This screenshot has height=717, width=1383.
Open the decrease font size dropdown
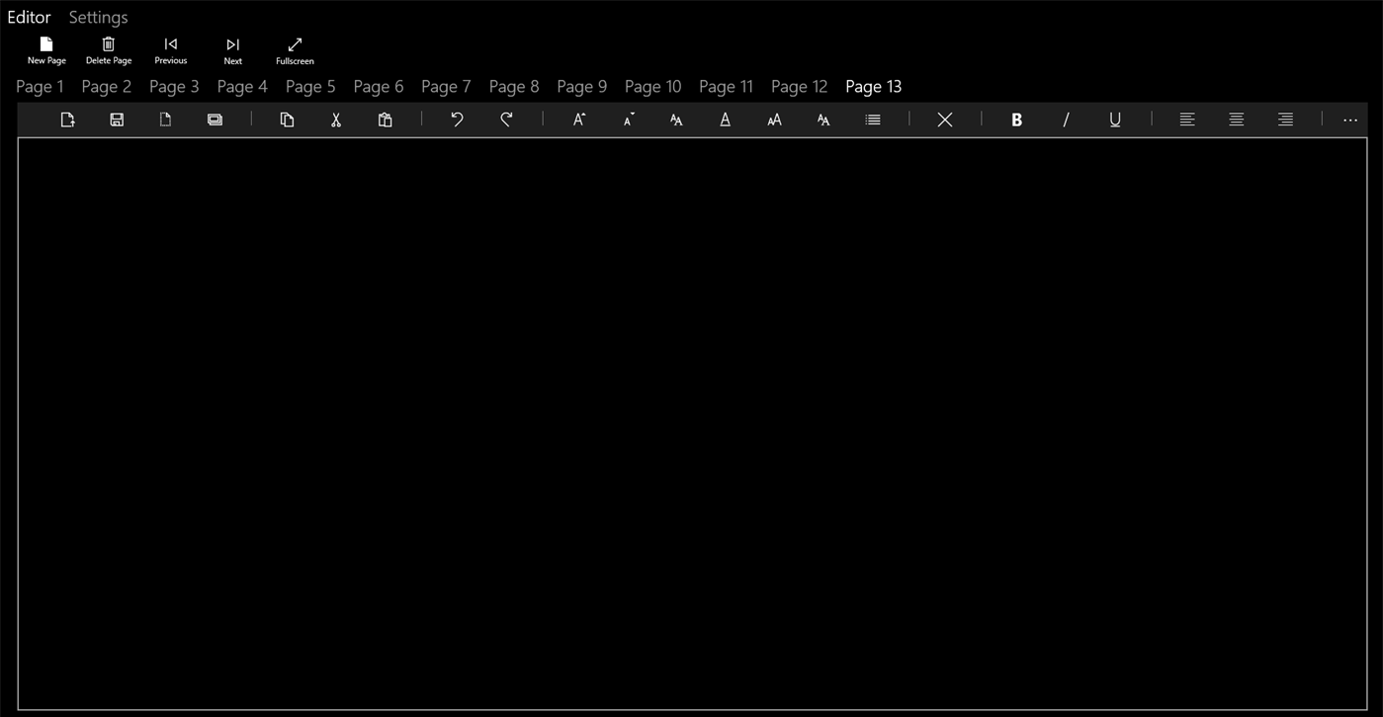628,119
